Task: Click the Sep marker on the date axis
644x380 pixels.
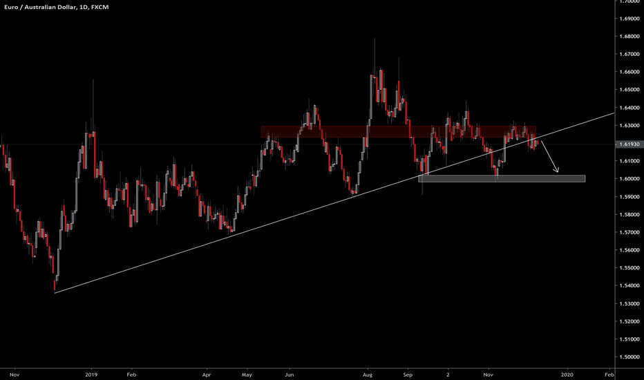Action: (x=408, y=373)
